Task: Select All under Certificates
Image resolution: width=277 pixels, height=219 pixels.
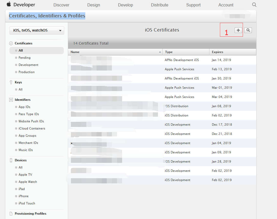Action: (37, 51)
